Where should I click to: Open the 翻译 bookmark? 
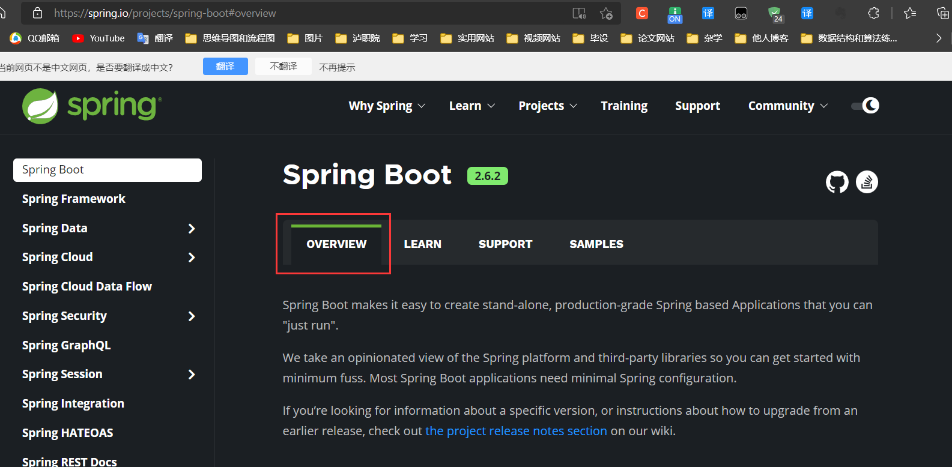pyautogui.click(x=155, y=38)
